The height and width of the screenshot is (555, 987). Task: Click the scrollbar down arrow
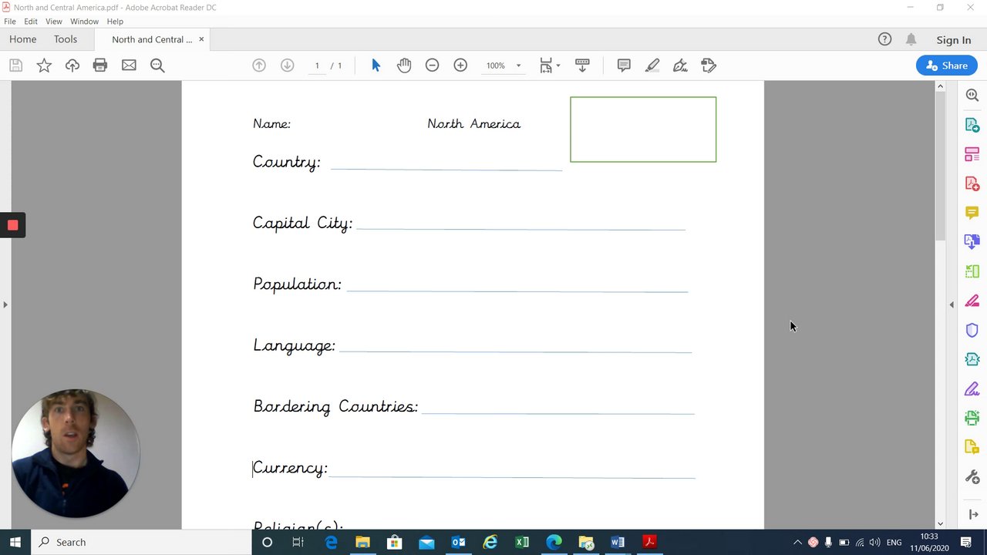[x=940, y=524]
